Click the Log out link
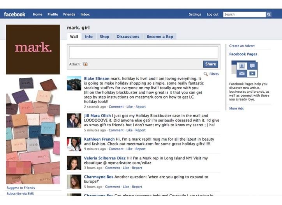282x205 pixels. point(213,14)
